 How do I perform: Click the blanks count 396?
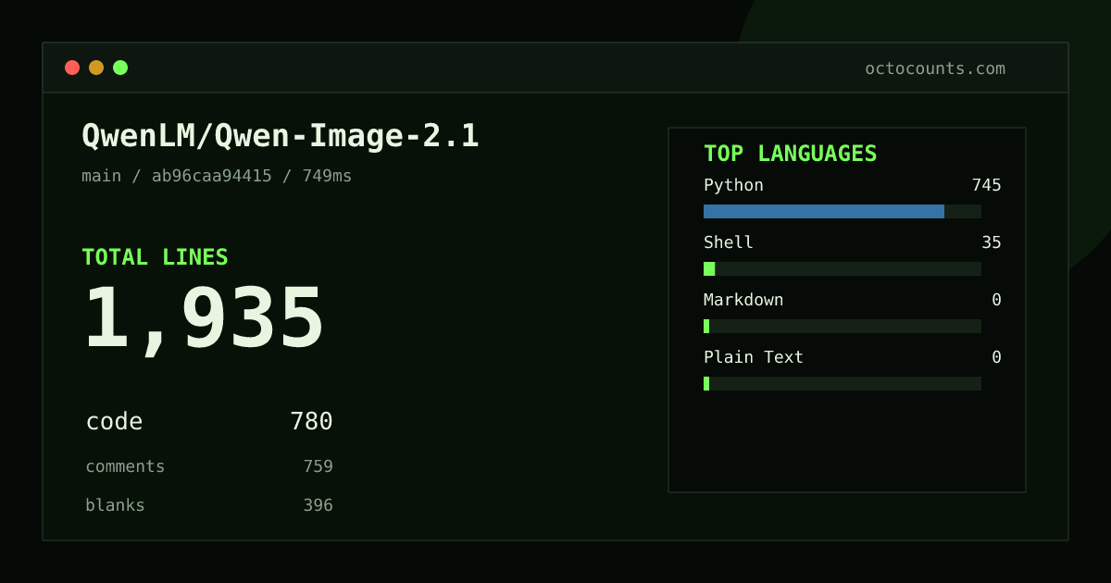coord(318,505)
